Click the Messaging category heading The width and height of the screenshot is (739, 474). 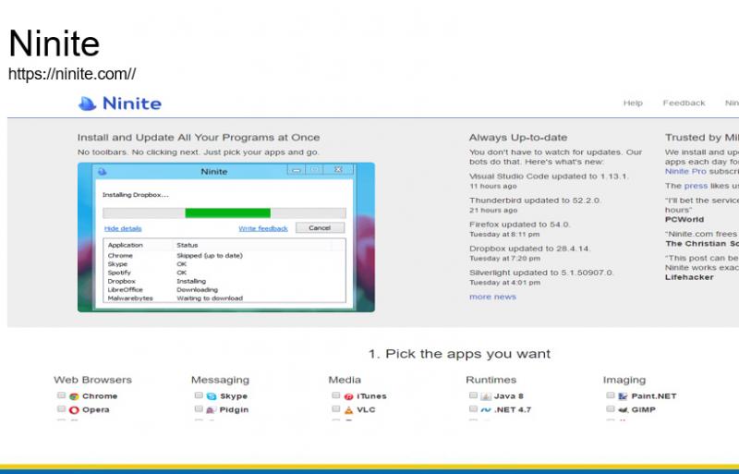[x=220, y=380]
